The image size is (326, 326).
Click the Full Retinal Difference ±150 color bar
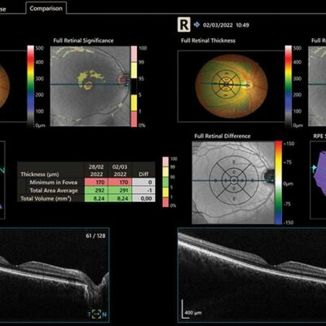coord(279,183)
